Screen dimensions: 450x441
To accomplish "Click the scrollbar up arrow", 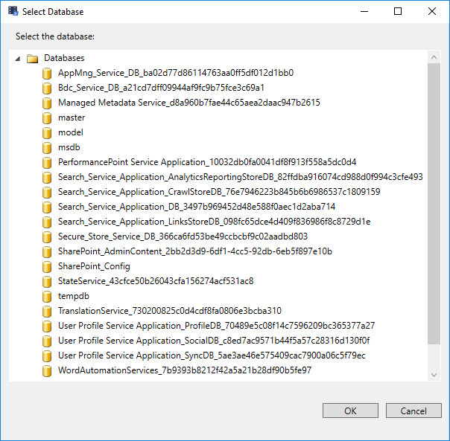I will click(434, 57).
